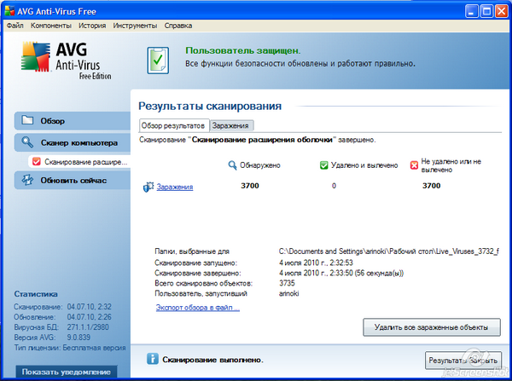Viewport: 512px width, 381px height.
Task: Click the folder icon beside Обзор
Action: pyautogui.click(x=27, y=120)
